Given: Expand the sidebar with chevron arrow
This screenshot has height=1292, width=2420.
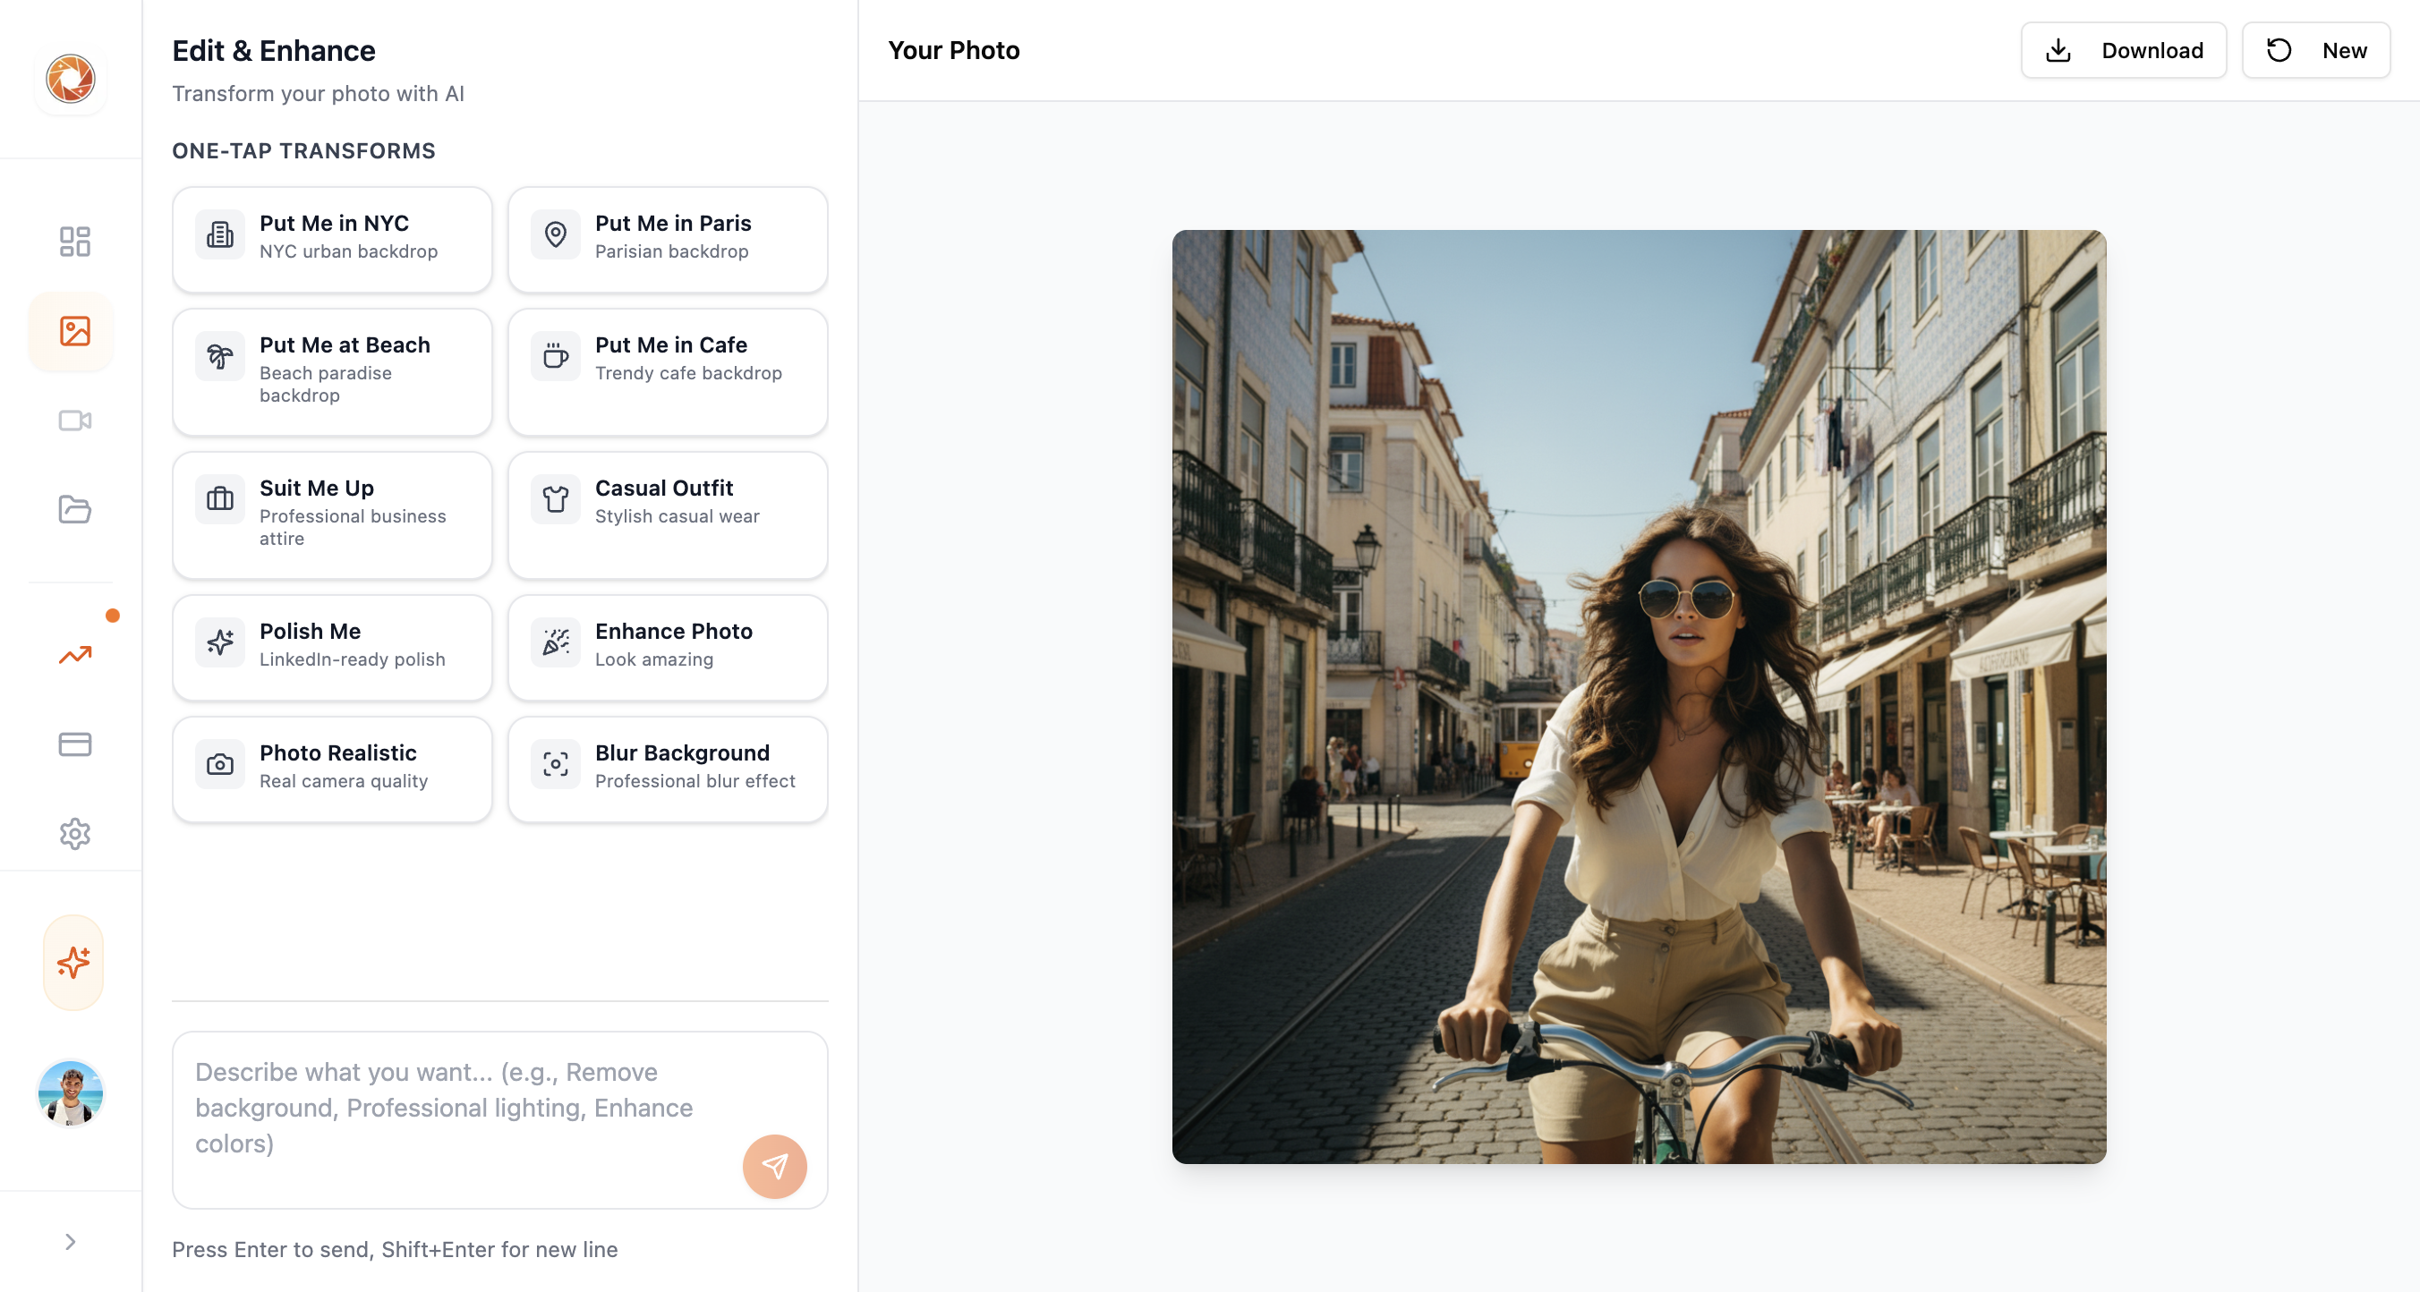Looking at the screenshot, I should coord(71,1241).
